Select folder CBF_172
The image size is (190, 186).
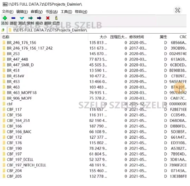[14, 137]
